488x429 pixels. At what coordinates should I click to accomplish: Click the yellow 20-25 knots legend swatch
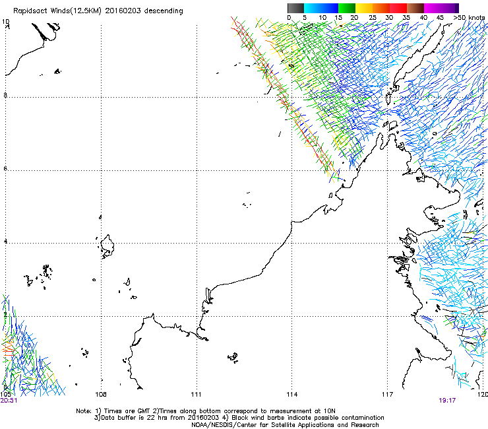[x=364, y=8]
